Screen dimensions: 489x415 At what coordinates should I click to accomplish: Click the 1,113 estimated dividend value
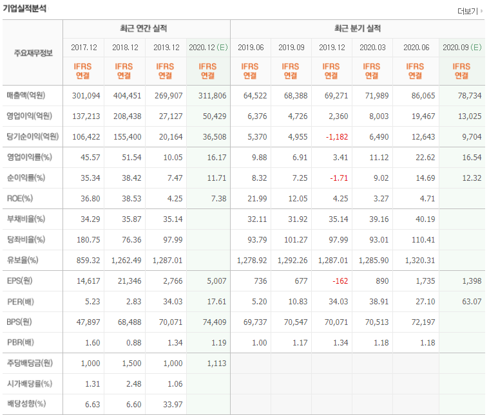pos(216,364)
